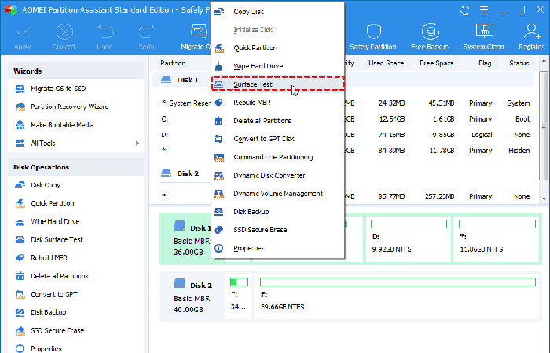550x353 pixels.
Task: Open Partition Recovery Wizard in sidebar
Action: tap(69, 107)
